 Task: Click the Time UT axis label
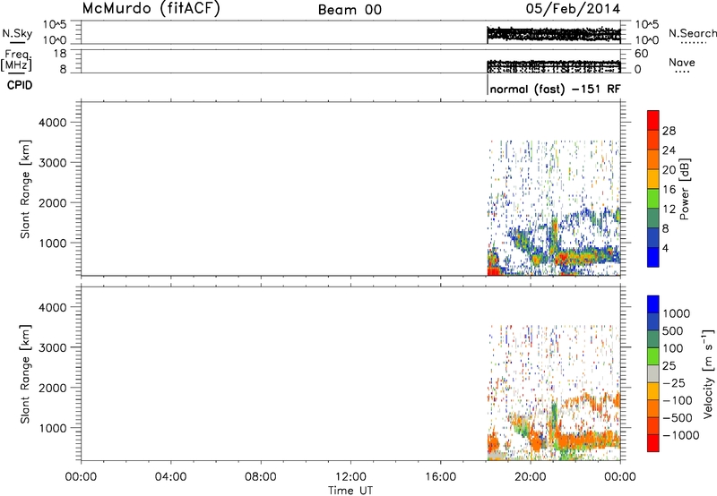point(350,491)
